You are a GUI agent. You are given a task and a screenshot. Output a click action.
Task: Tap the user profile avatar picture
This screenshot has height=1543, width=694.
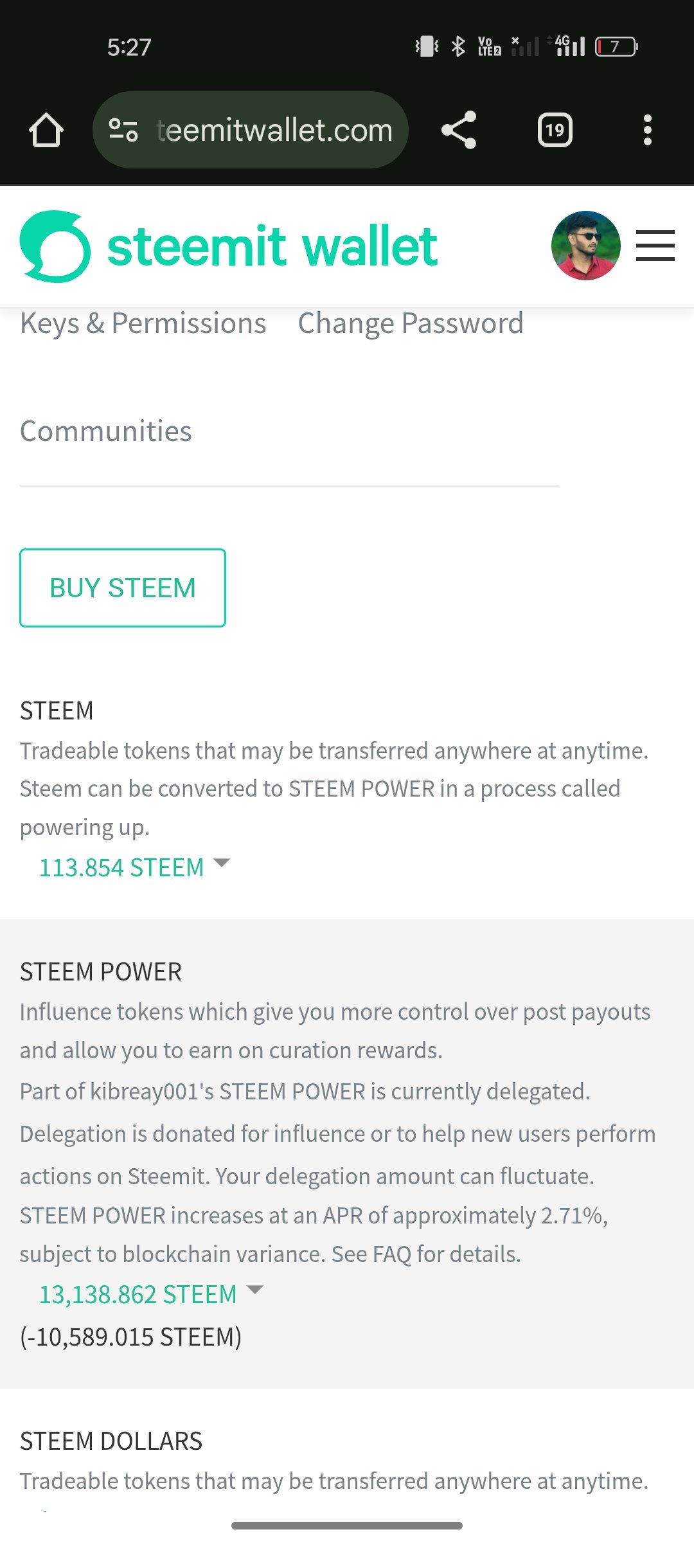pos(586,246)
